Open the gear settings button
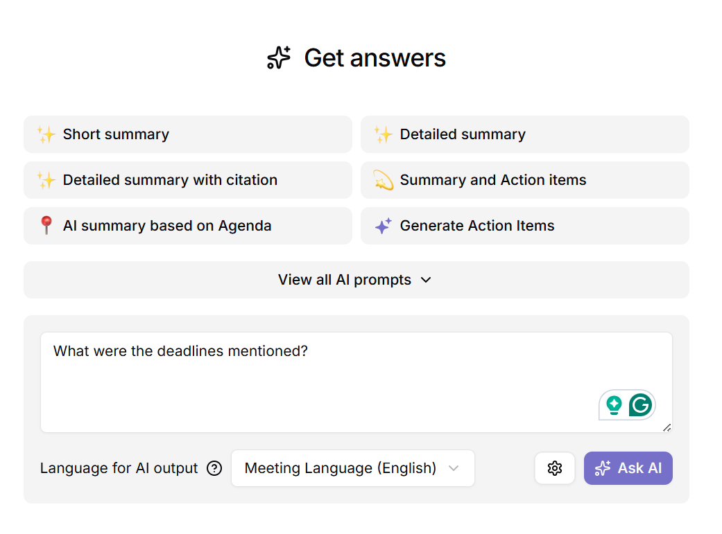This screenshot has height=534, width=722. pos(554,468)
